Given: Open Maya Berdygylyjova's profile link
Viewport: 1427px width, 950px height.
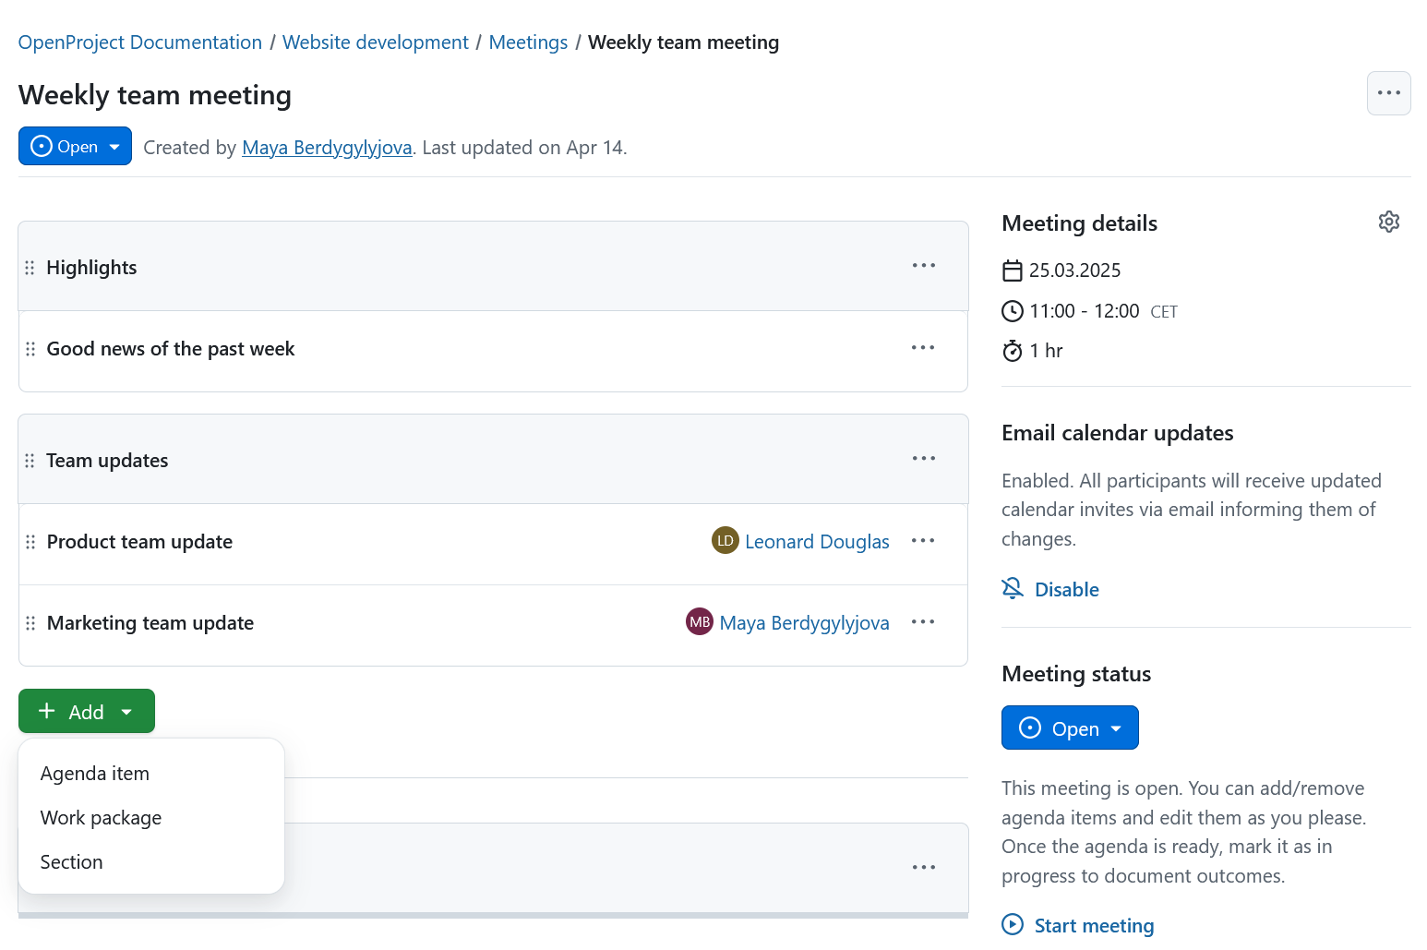Looking at the screenshot, I should (x=327, y=147).
